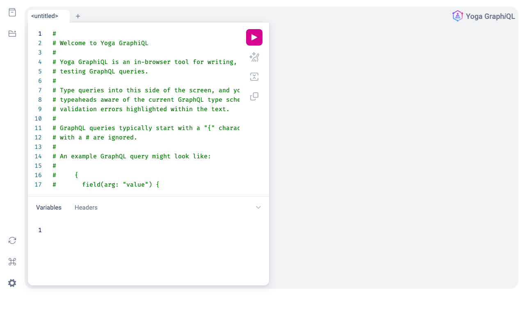Open settings with the gear icon

coord(12,283)
